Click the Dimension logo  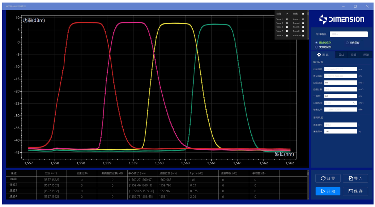click(x=341, y=19)
